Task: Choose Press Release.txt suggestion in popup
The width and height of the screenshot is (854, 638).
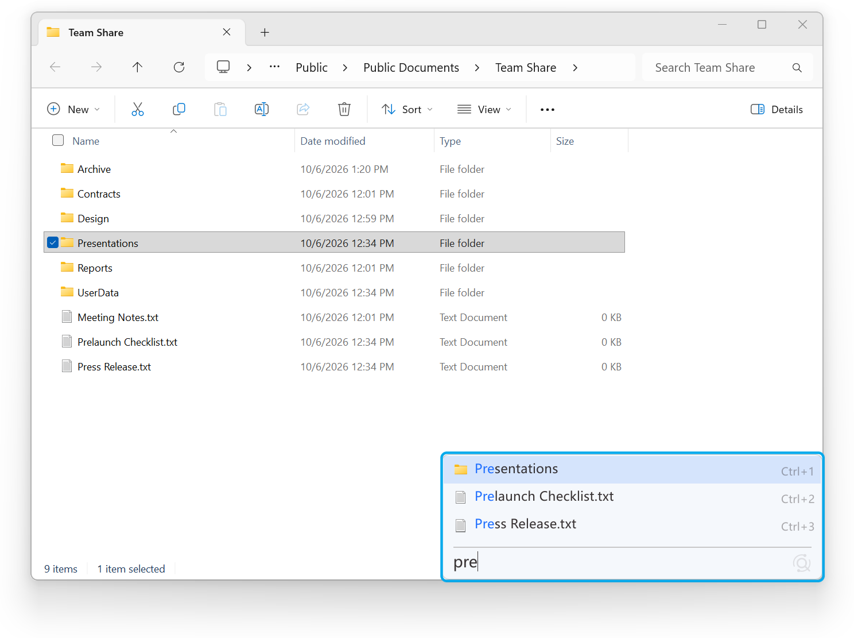Action: (x=632, y=525)
